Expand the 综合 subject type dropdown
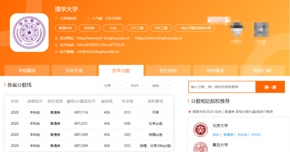This screenshot has width=290, height=152. point(162,85)
